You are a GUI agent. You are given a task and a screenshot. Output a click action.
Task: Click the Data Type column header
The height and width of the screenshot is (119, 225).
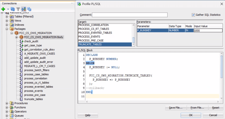click(177, 26)
